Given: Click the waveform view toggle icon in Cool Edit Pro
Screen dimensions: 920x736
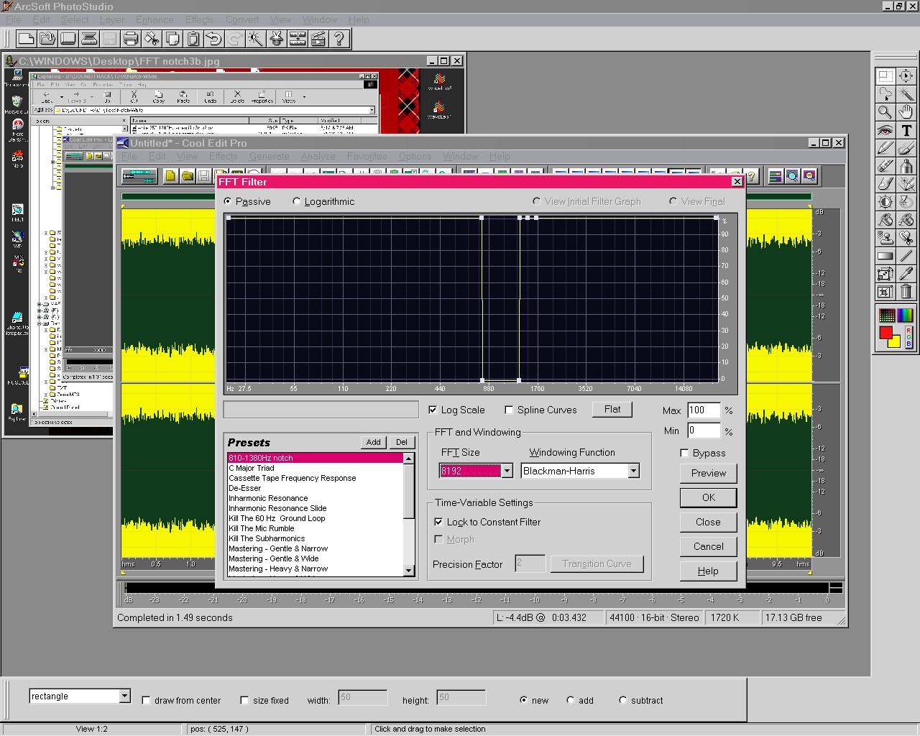Looking at the screenshot, I should coord(139,175).
